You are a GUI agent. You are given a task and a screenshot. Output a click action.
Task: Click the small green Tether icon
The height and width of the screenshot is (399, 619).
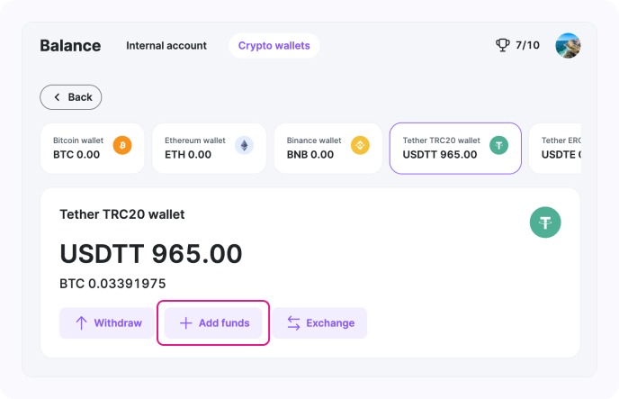click(498, 146)
